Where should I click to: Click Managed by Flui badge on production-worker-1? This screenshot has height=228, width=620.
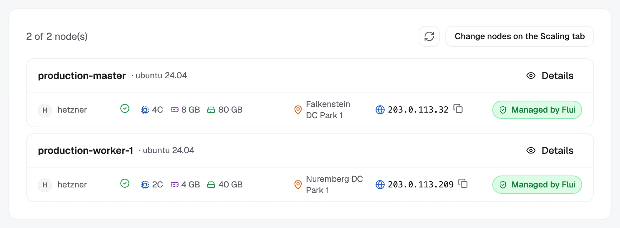coord(537,185)
